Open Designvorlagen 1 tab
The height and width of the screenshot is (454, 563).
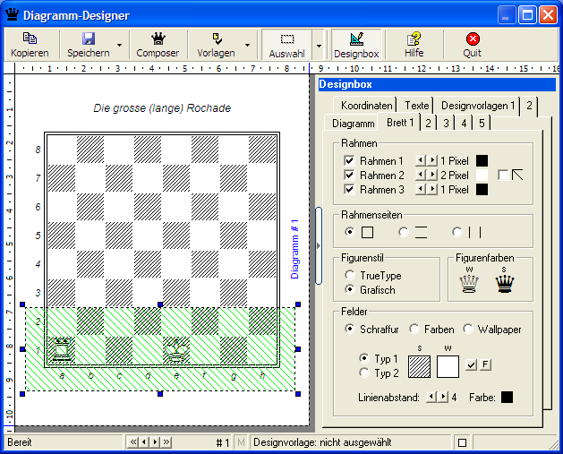pos(478,106)
